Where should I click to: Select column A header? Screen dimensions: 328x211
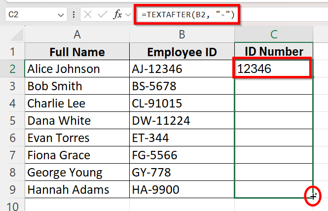[77, 35]
